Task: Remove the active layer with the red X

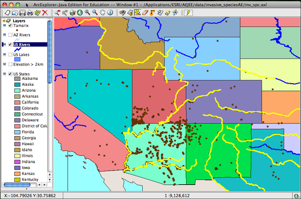Action: click(x=45, y=13)
